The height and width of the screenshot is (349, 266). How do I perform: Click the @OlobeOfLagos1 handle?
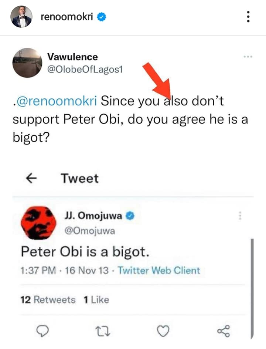85,70
